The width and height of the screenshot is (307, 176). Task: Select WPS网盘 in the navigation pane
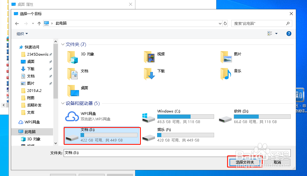32,122
